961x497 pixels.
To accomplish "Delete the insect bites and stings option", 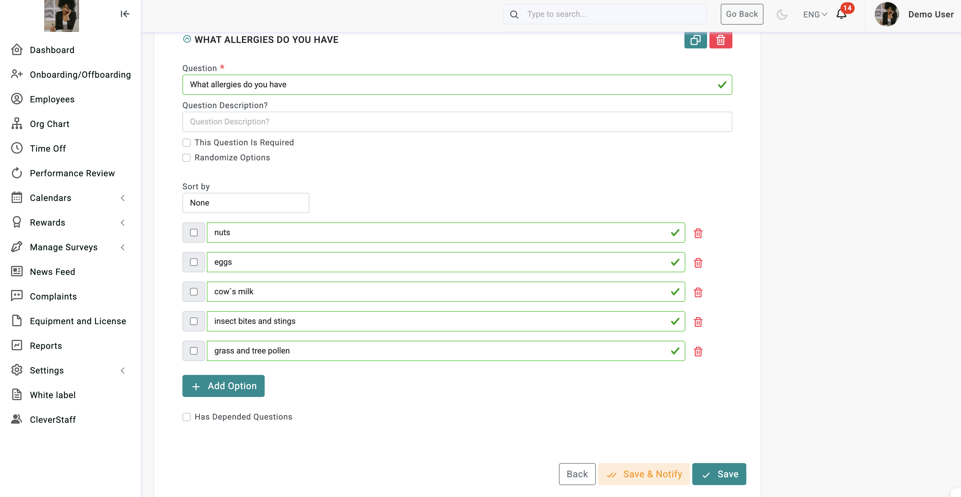I will pyautogui.click(x=698, y=322).
